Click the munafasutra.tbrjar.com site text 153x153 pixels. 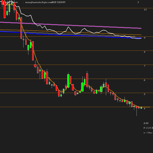(x=39, y=2)
